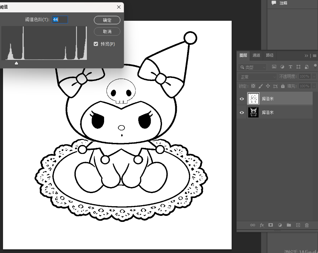
Task: Filter layers by pixel layer icon
Action: click(274, 67)
